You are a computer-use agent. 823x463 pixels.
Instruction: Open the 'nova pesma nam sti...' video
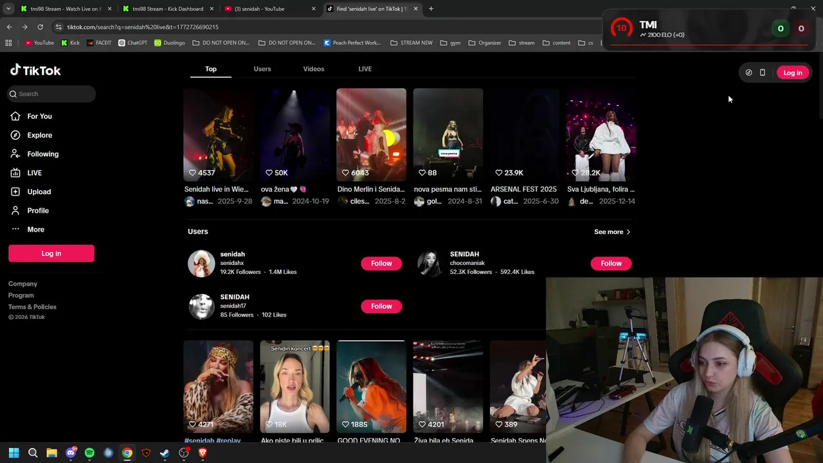click(x=448, y=134)
